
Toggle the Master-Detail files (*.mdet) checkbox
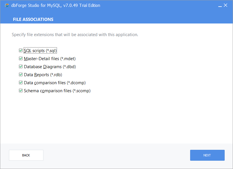21,58
